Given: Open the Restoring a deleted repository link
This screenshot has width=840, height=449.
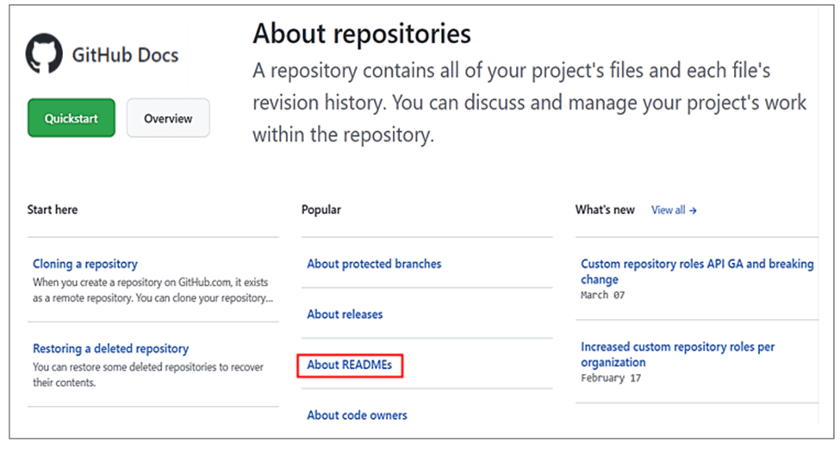Looking at the screenshot, I should 110,348.
